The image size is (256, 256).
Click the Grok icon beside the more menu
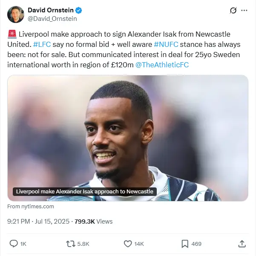pos(233,11)
